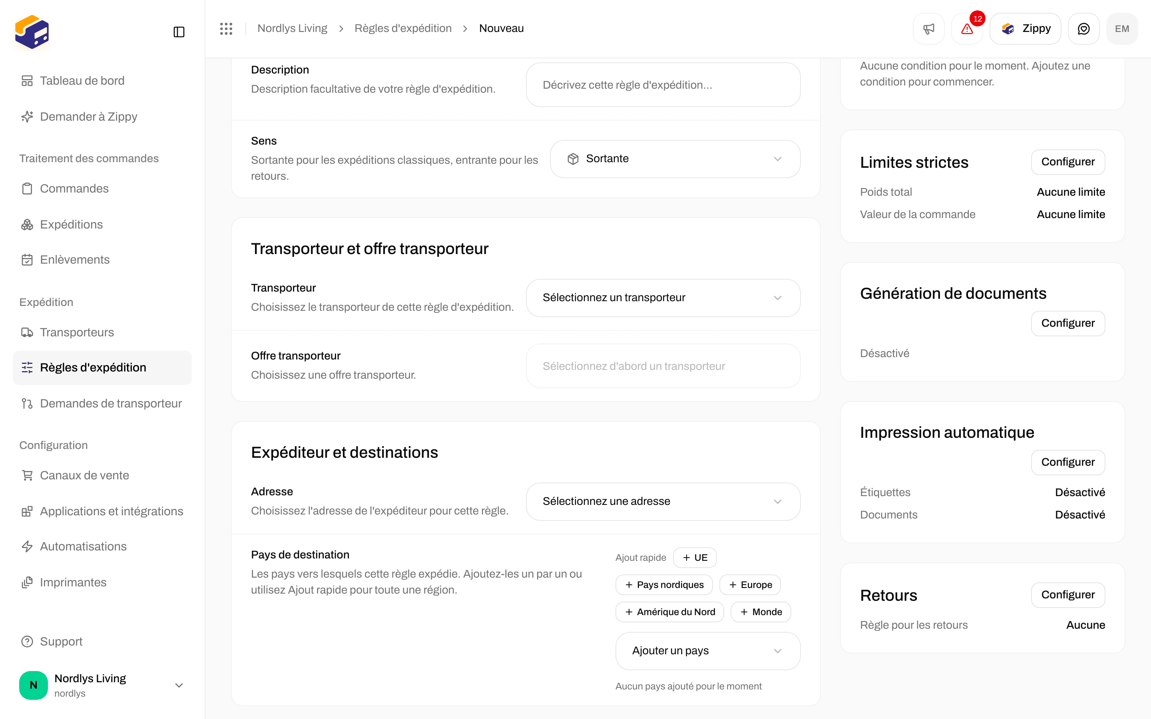This screenshot has height=719, width=1151.
Task: Click the Applications et intégrations icon
Action: [27, 511]
